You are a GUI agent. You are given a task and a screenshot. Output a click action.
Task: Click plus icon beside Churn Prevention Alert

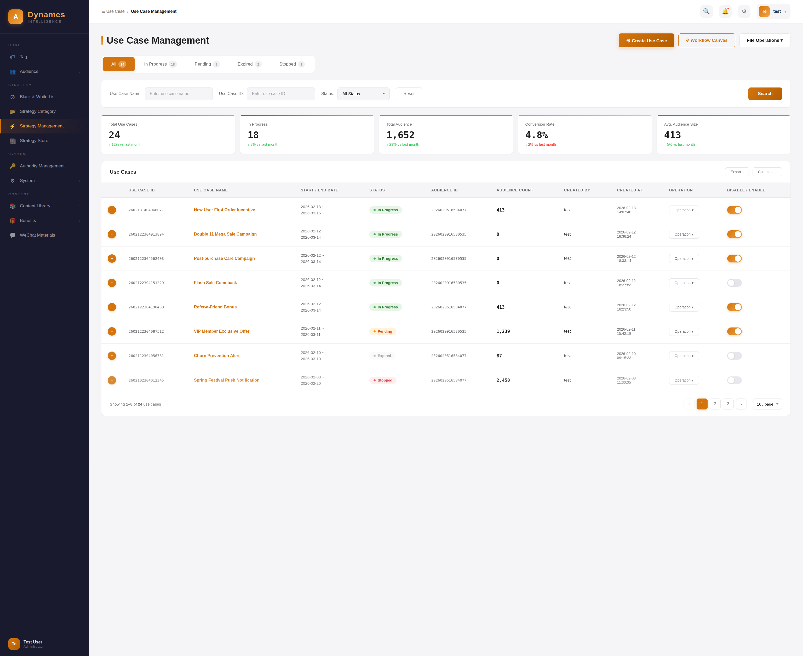tap(112, 356)
